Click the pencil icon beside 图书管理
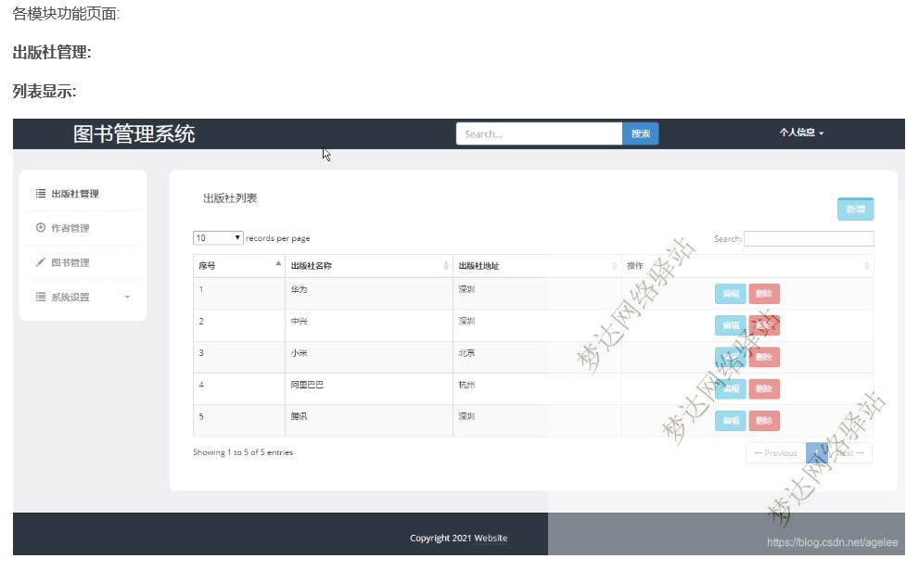The image size is (919, 571). point(41,262)
